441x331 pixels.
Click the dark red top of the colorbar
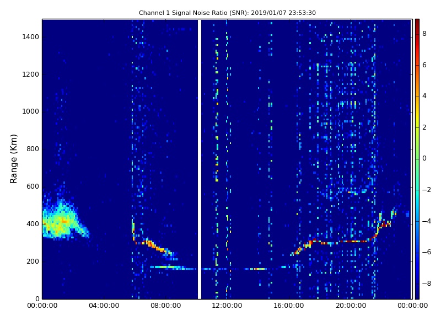417,24
